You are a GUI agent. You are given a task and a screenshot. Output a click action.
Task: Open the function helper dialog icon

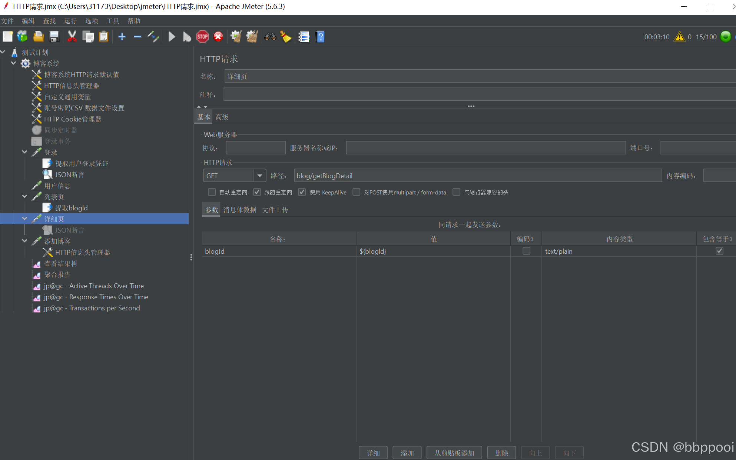point(304,37)
